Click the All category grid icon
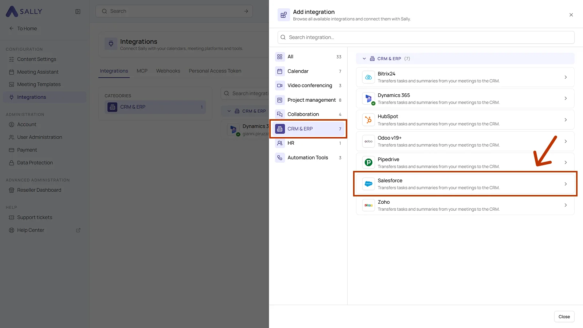 280,57
